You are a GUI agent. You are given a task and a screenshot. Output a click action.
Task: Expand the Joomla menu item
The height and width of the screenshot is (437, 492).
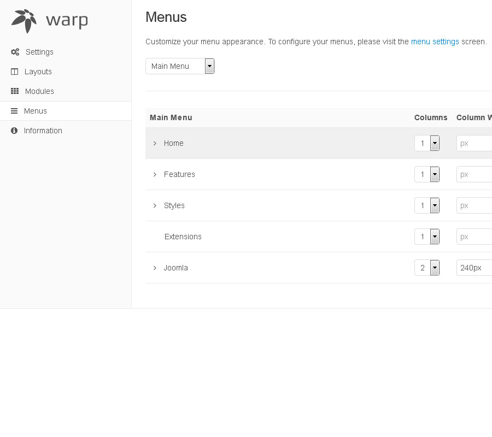(155, 268)
